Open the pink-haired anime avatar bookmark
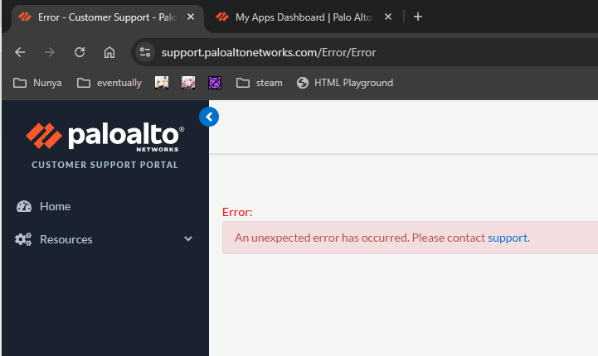598x356 pixels. click(188, 83)
